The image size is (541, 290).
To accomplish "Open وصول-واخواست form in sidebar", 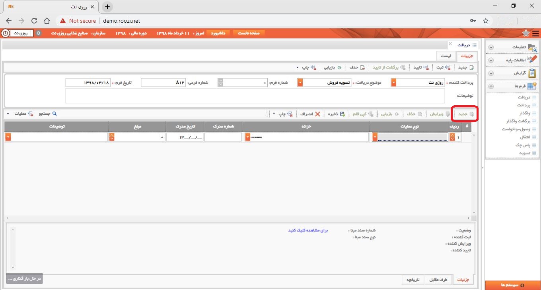I will pyautogui.click(x=519, y=129).
